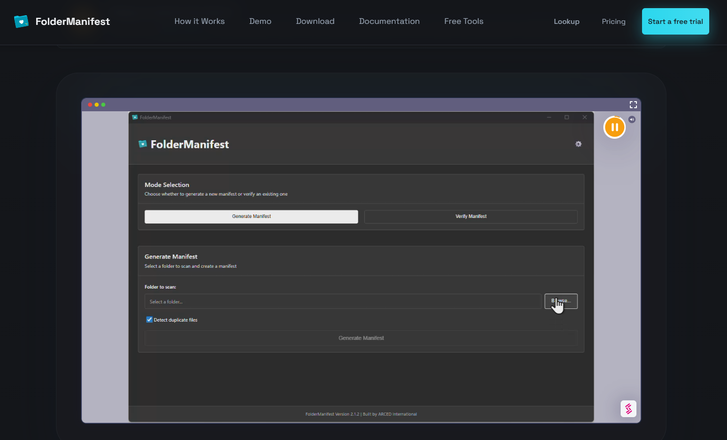This screenshot has width=727, height=440.
Task: Open settings via the gear icon
Action: 578,144
